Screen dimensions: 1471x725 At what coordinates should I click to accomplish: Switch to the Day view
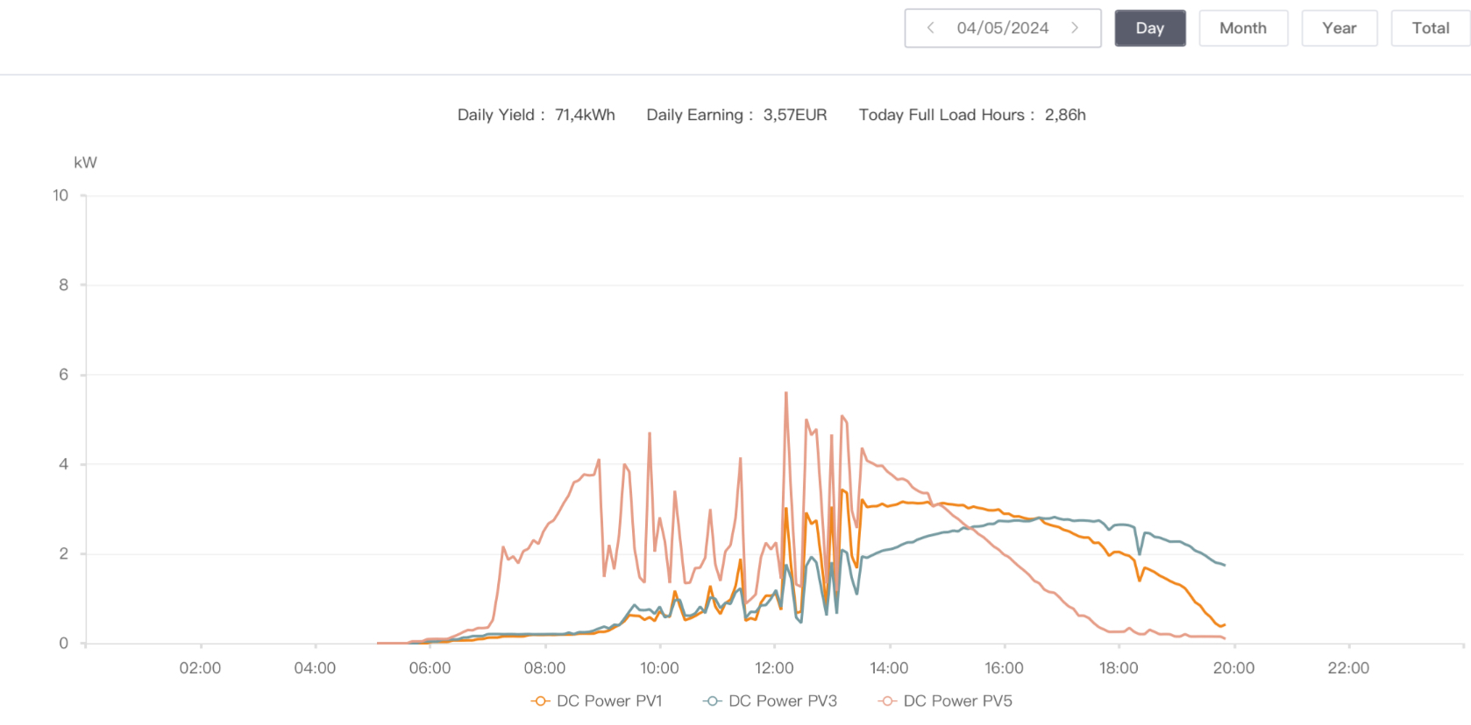(1149, 28)
